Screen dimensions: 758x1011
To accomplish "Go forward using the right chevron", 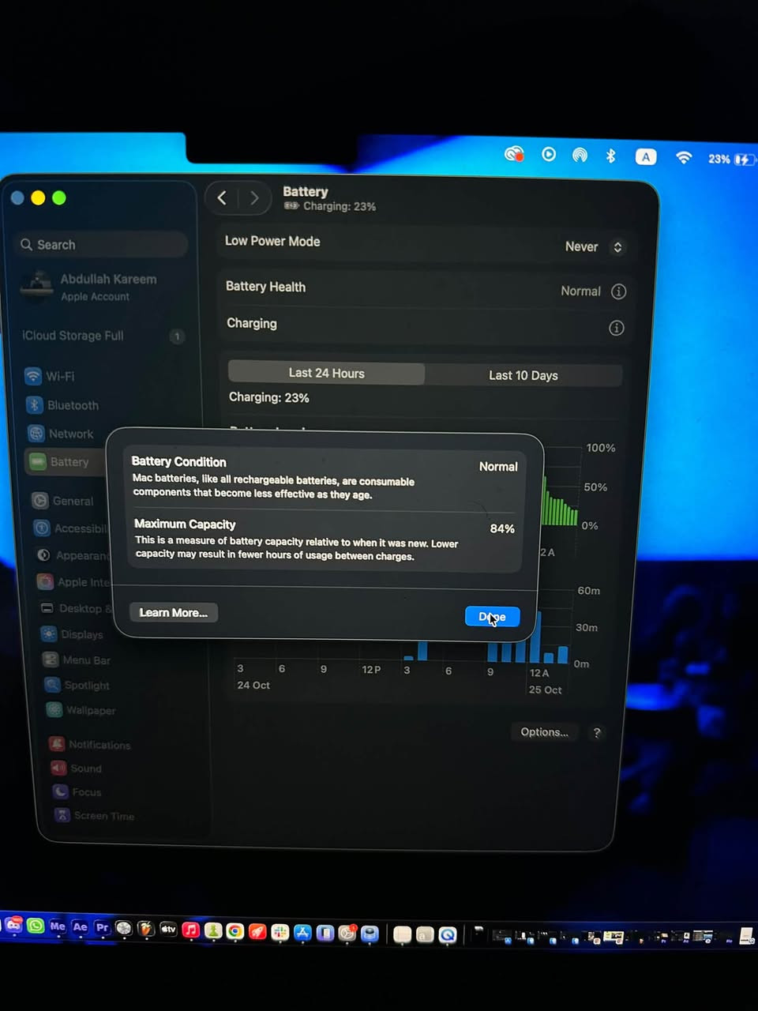I will 254,198.
